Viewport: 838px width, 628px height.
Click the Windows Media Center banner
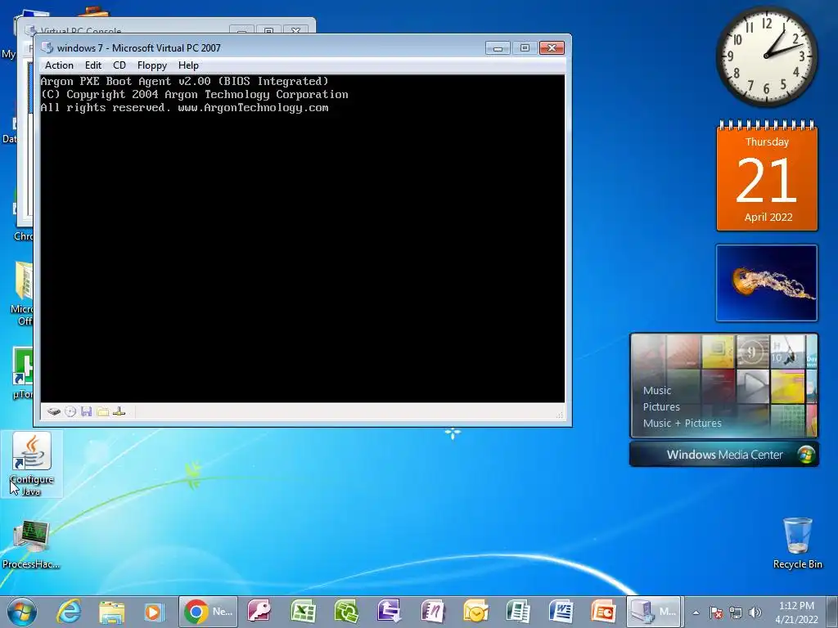pos(724,455)
